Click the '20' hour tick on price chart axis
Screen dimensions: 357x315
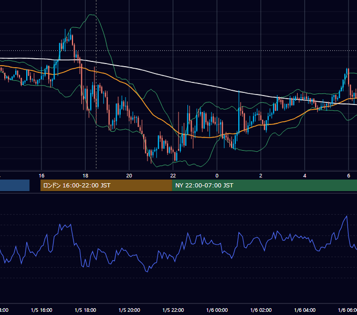pyautogui.click(x=129, y=176)
